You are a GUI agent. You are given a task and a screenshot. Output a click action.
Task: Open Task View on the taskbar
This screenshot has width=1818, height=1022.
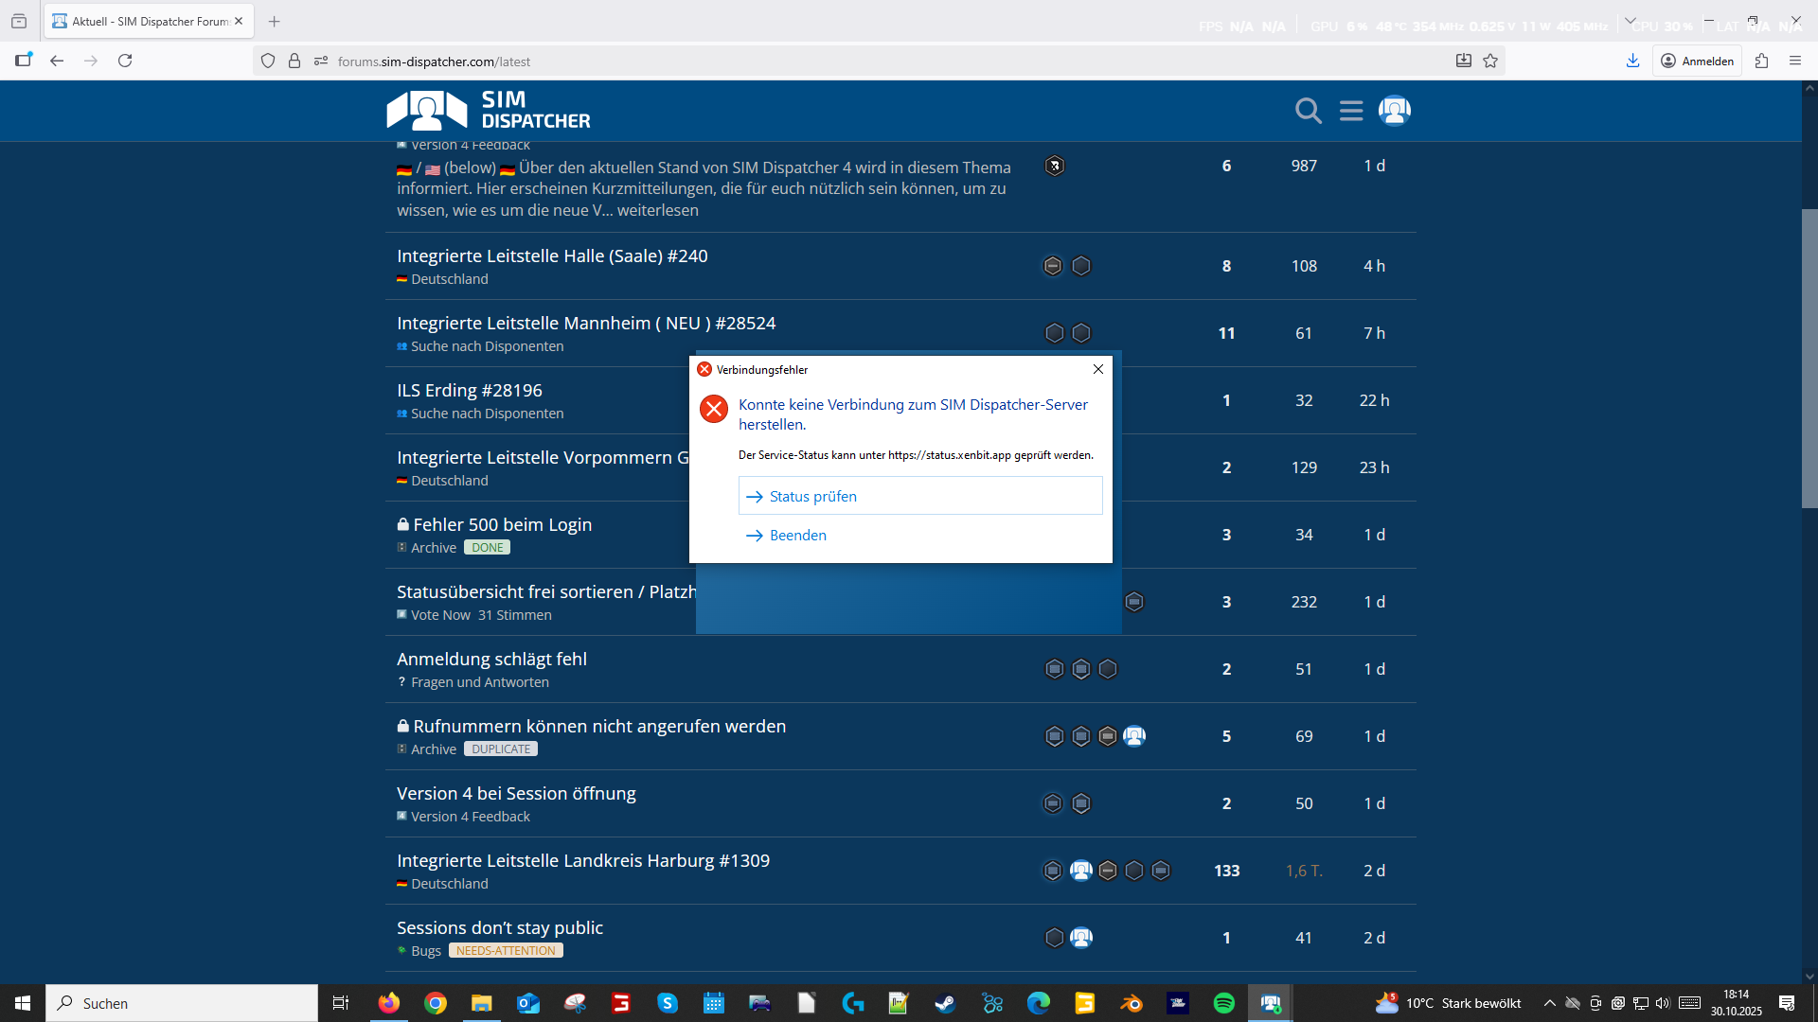pyautogui.click(x=341, y=1003)
